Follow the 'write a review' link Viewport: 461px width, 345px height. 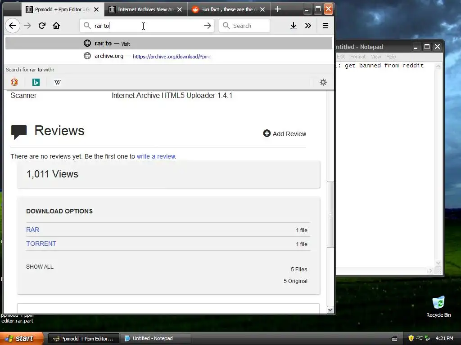(156, 156)
